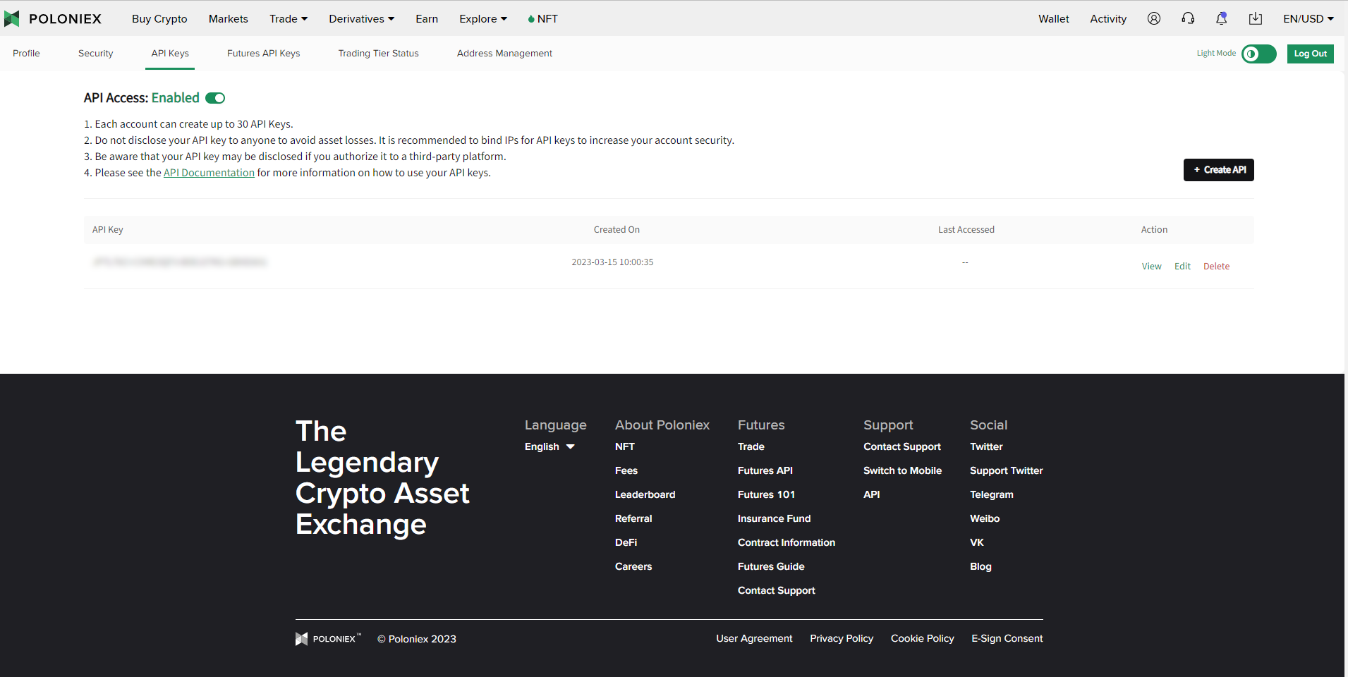Click the Switch to Mobile link

(903, 470)
